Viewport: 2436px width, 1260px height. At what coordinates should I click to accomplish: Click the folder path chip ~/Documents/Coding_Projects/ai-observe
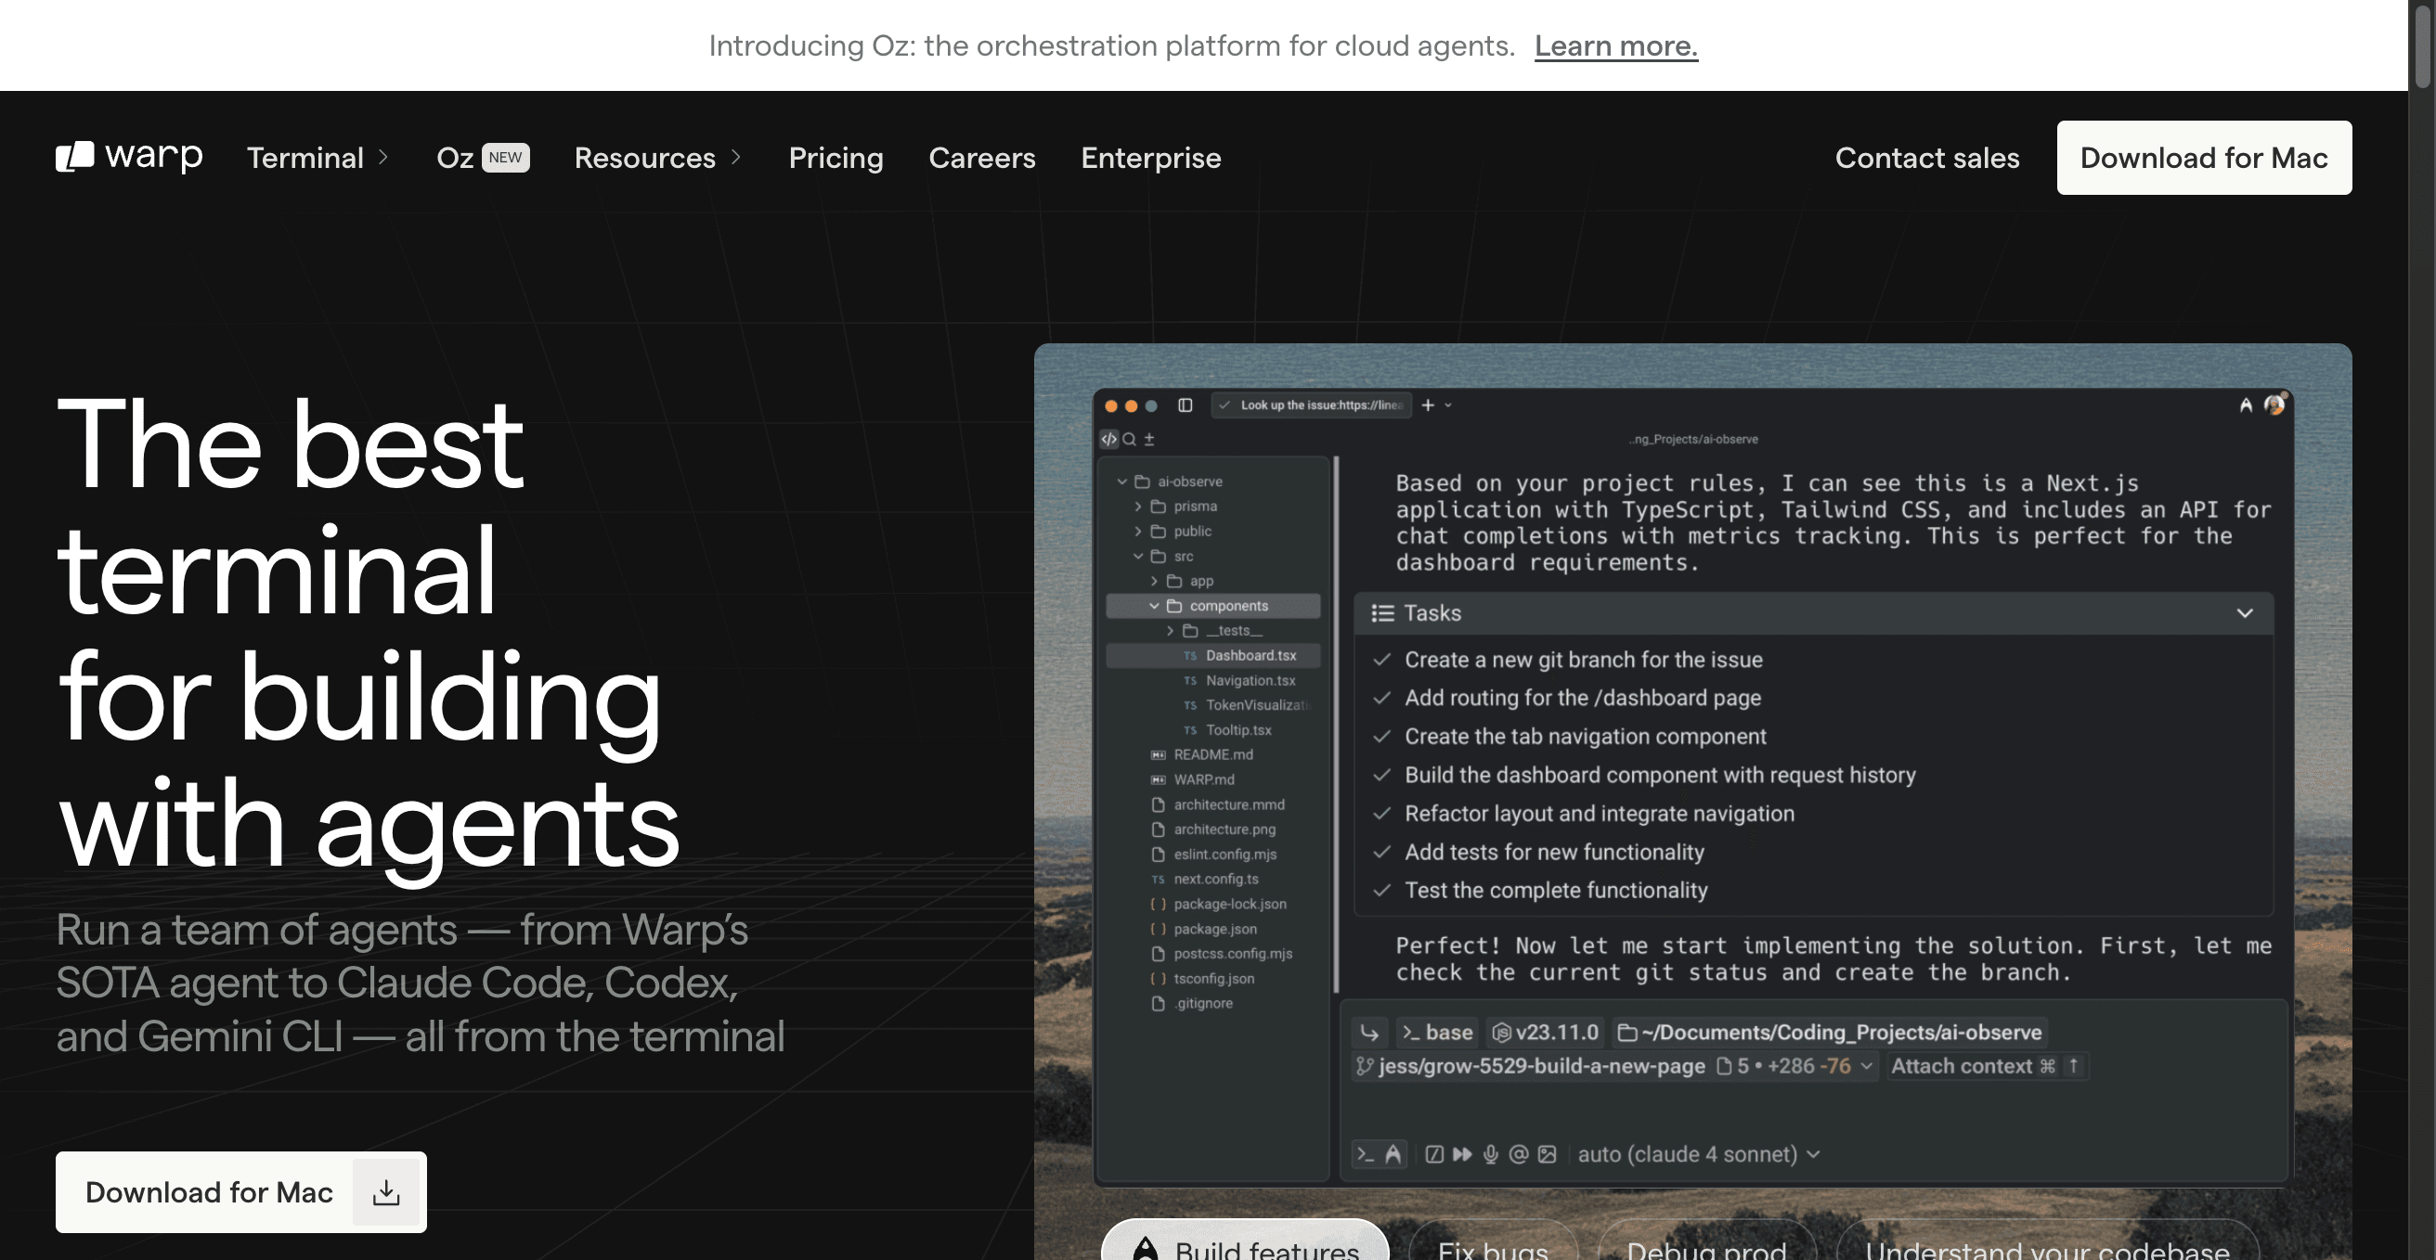click(x=1829, y=1032)
